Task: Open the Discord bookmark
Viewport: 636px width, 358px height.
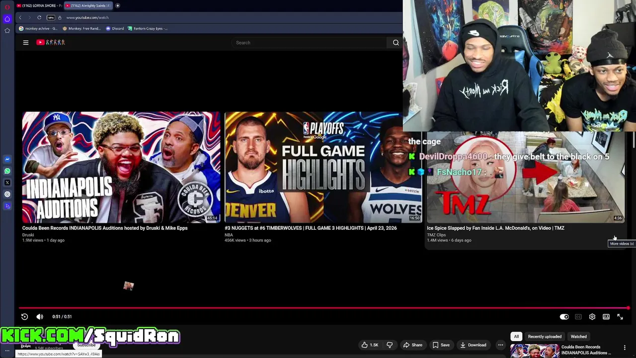Action: click(115, 28)
